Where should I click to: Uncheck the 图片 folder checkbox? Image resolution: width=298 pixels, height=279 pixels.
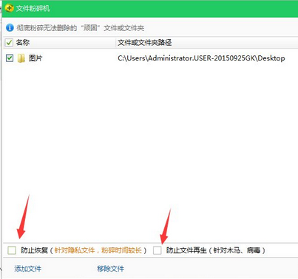coord(10,58)
